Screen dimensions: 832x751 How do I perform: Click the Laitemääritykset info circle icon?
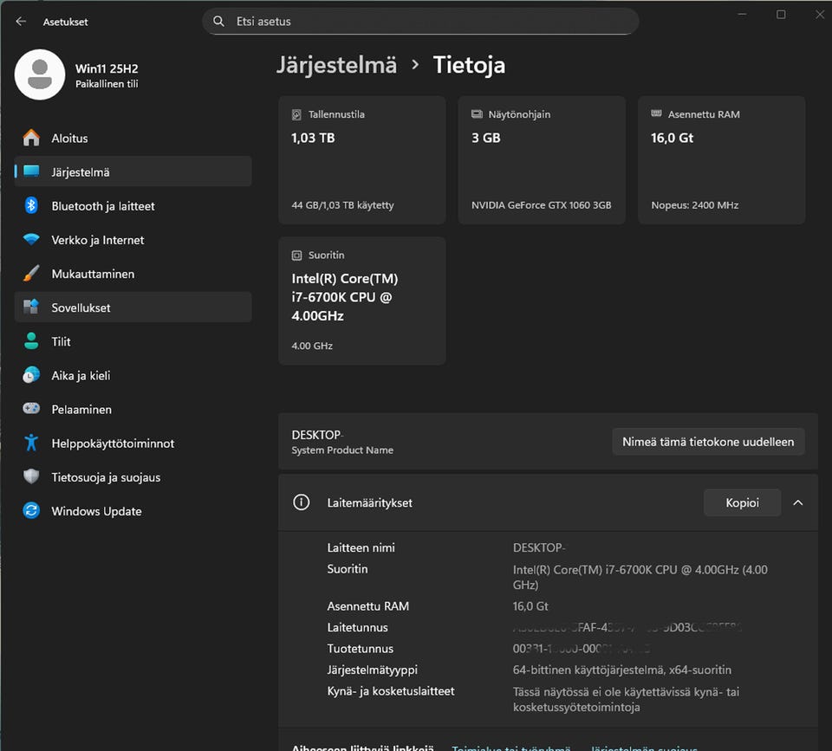tap(302, 502)
